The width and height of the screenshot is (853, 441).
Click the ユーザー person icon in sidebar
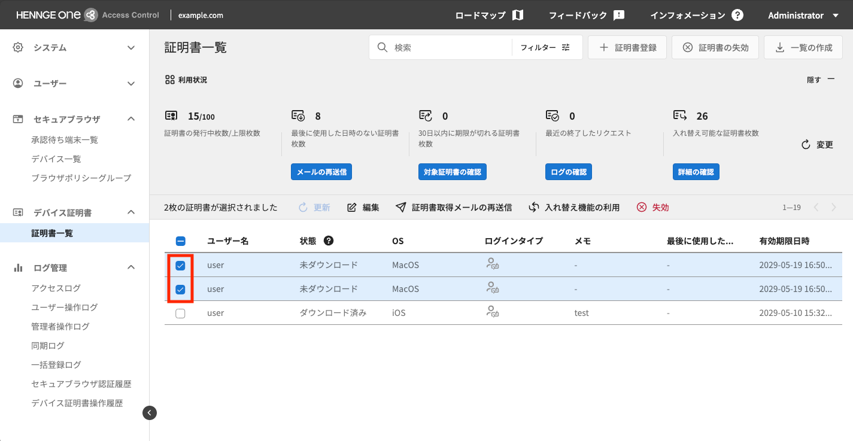point(18,83)
